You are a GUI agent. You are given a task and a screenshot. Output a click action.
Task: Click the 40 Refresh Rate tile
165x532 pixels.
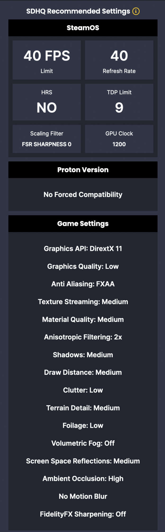[x=119, y=60]
